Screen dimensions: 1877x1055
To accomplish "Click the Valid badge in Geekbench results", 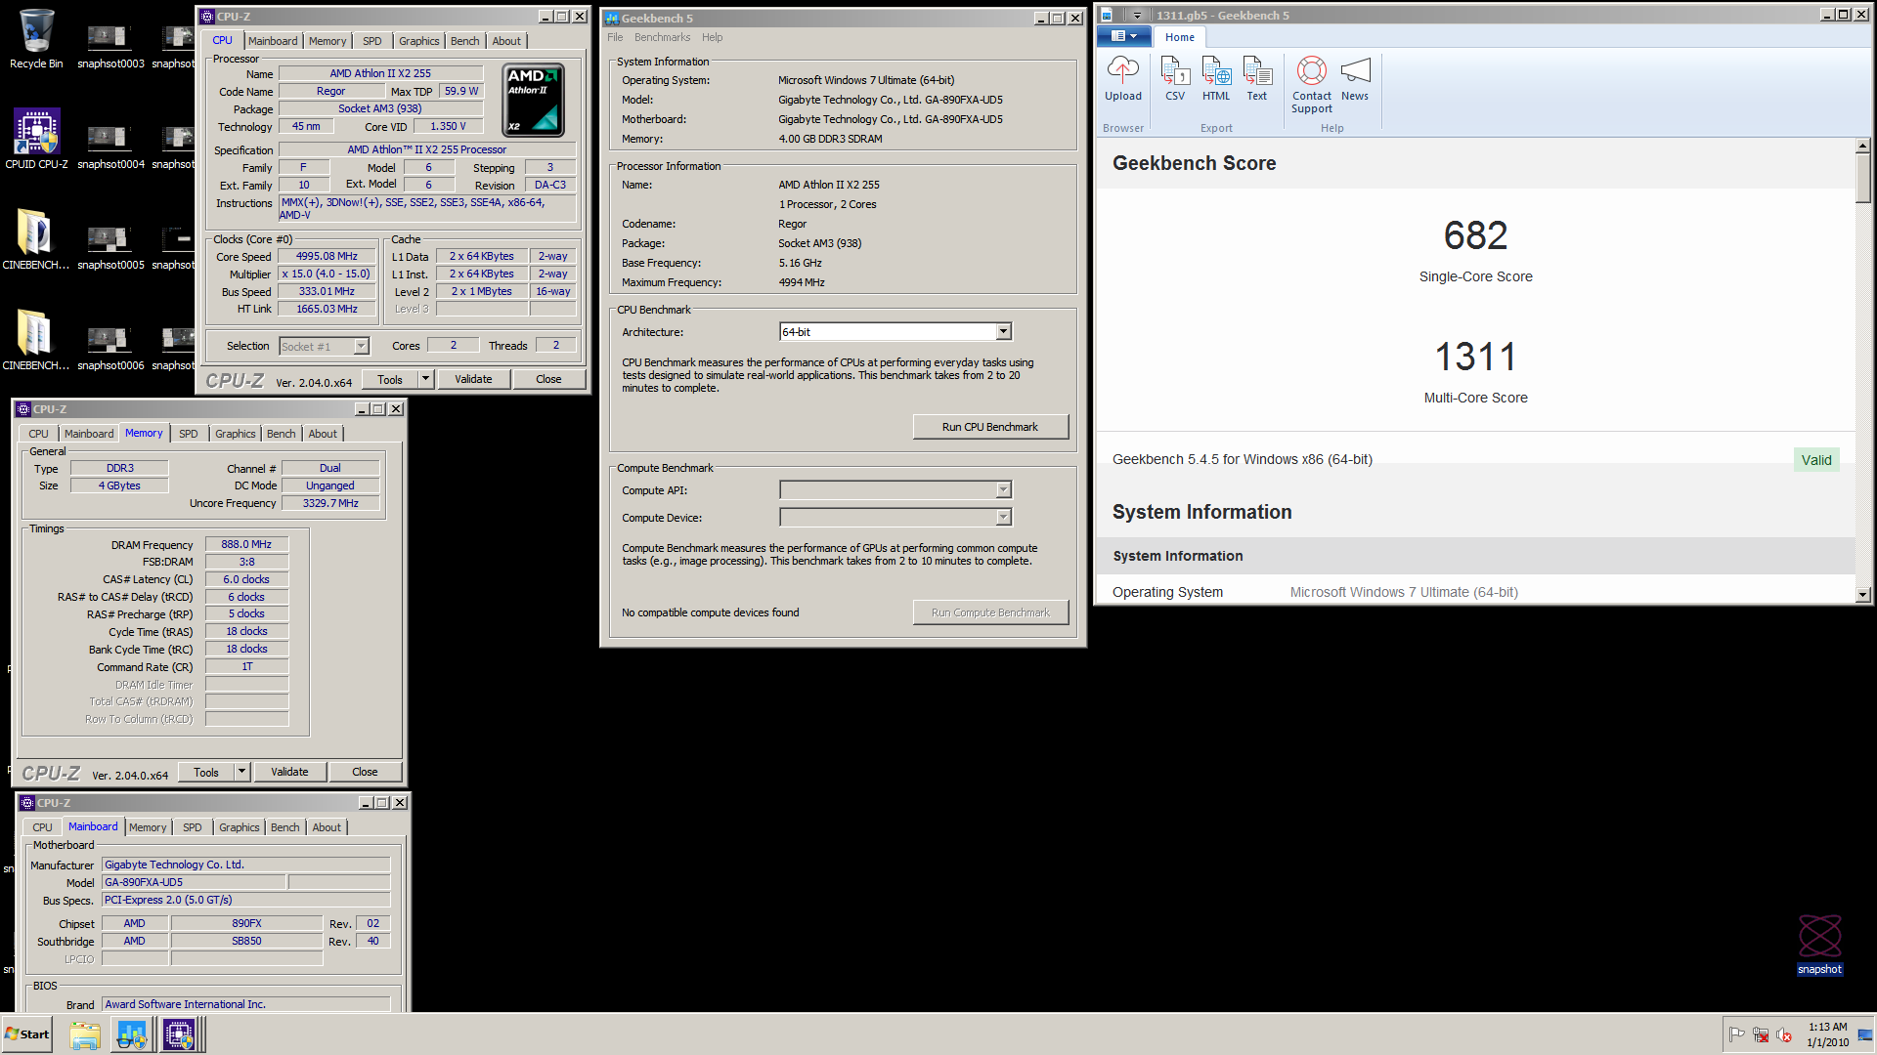I will (x=1816, y=460).
